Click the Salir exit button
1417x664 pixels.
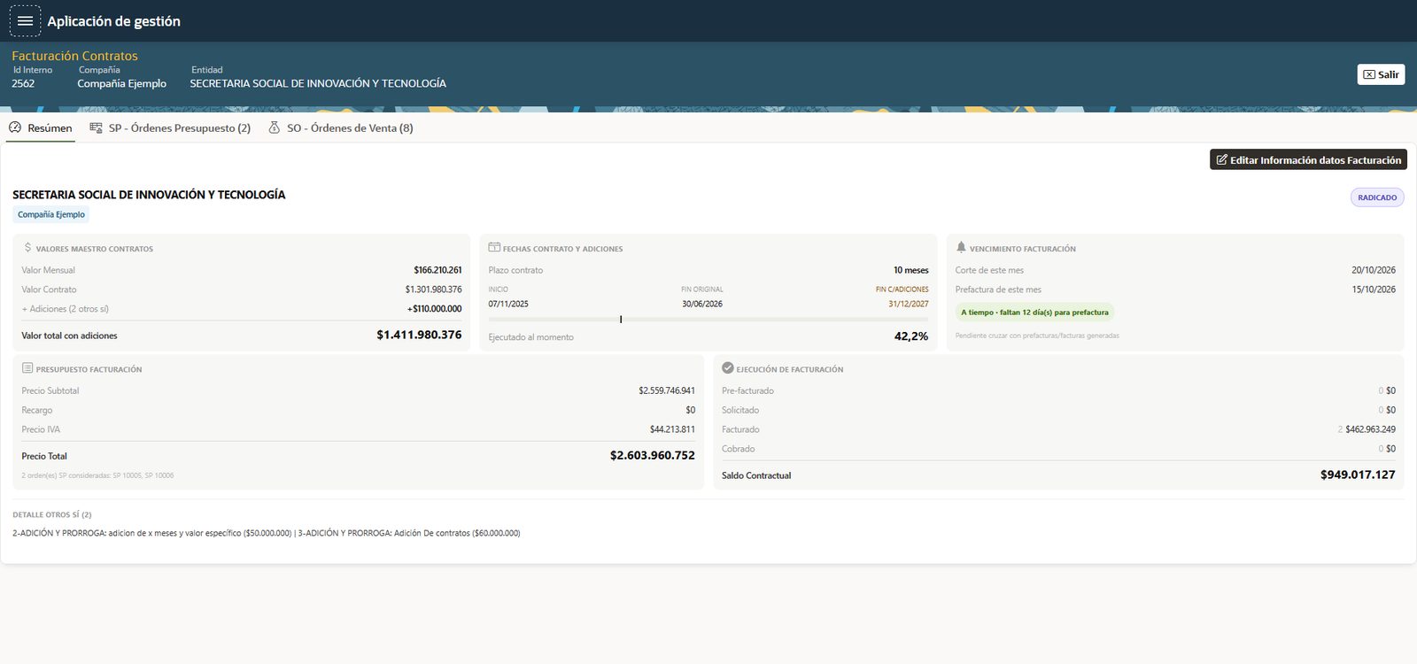[1381, 74]
